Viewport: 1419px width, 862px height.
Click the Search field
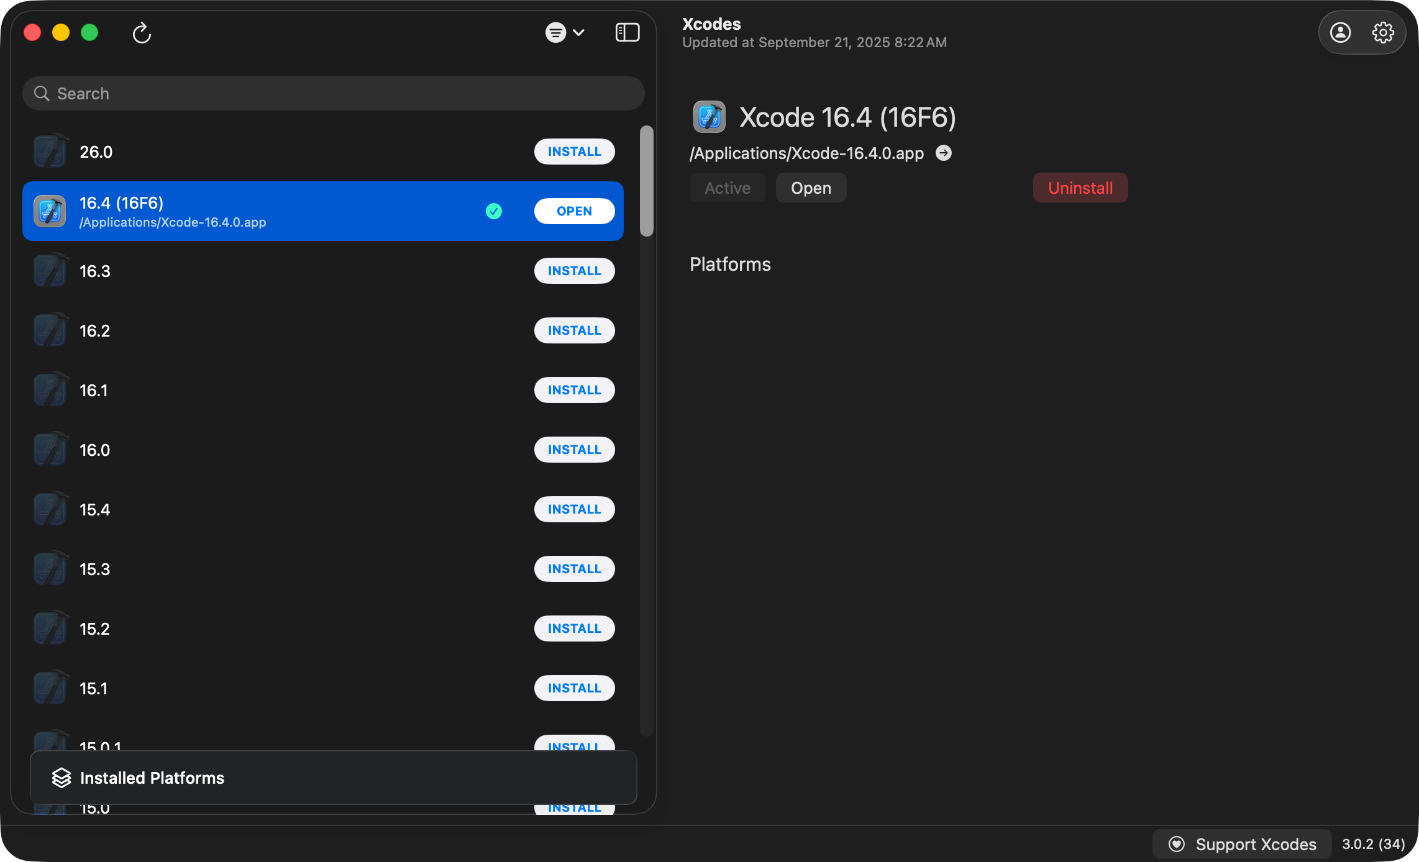333,93
